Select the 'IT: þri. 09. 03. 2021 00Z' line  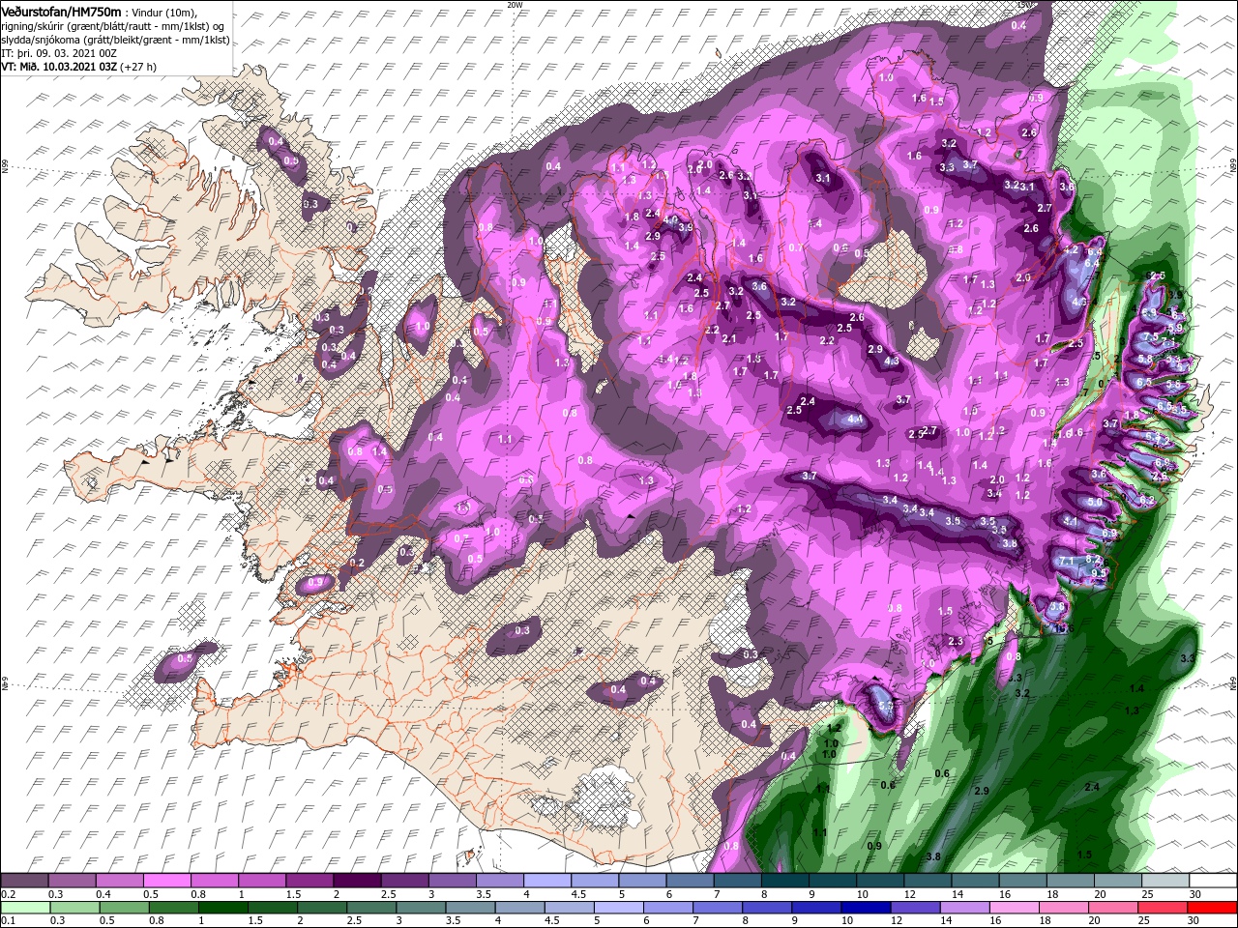click(x=57, y=54)
